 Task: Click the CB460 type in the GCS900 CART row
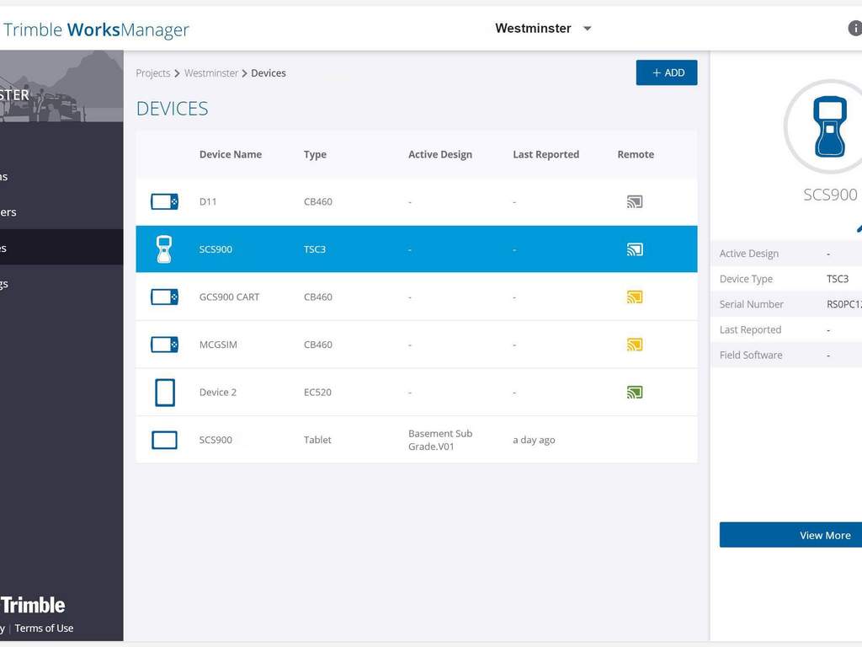coord(317,297)
